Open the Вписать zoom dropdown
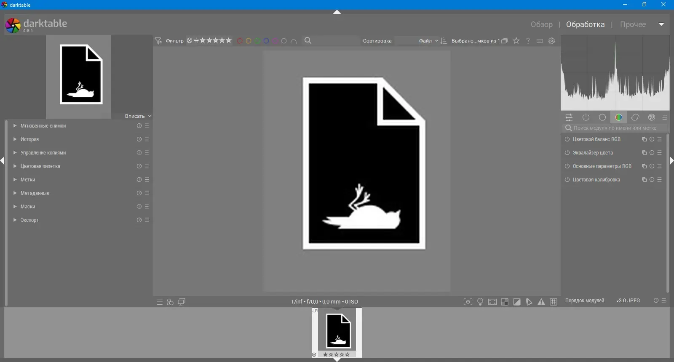This screenshot has height=362, width=674. point(138,116)
